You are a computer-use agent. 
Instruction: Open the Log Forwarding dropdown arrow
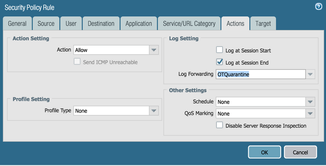tap(311, 74)
